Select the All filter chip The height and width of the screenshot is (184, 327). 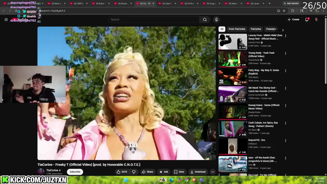click(x=222, y=29)
